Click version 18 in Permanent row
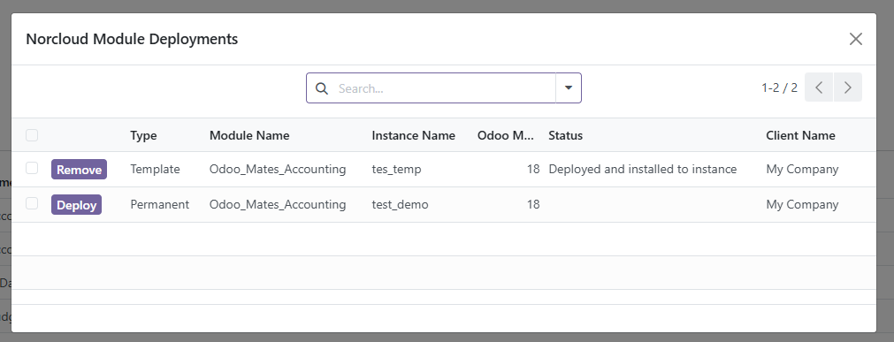 coord(533,205)
